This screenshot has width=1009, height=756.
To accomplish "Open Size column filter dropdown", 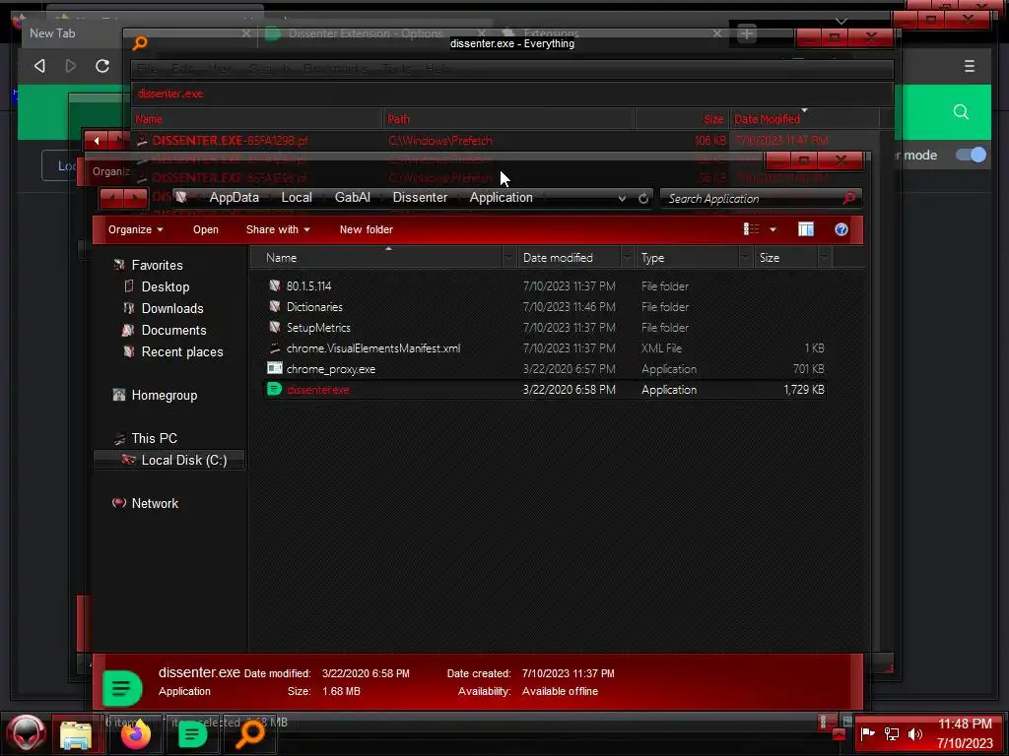I will (x=824, y=258).
